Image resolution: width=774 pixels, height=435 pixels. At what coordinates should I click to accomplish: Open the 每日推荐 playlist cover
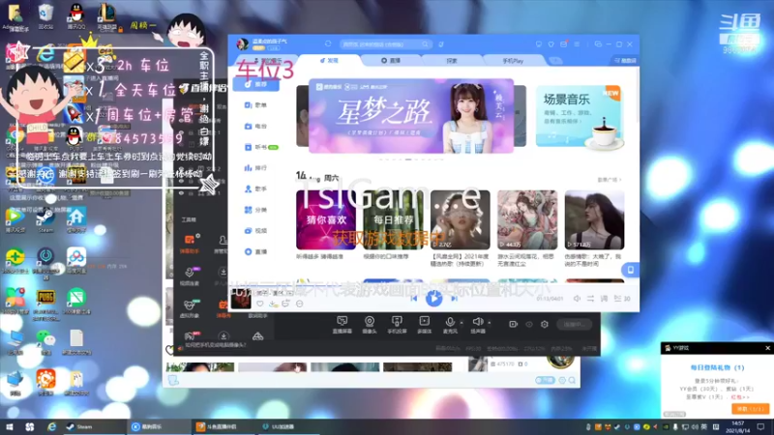393,220
